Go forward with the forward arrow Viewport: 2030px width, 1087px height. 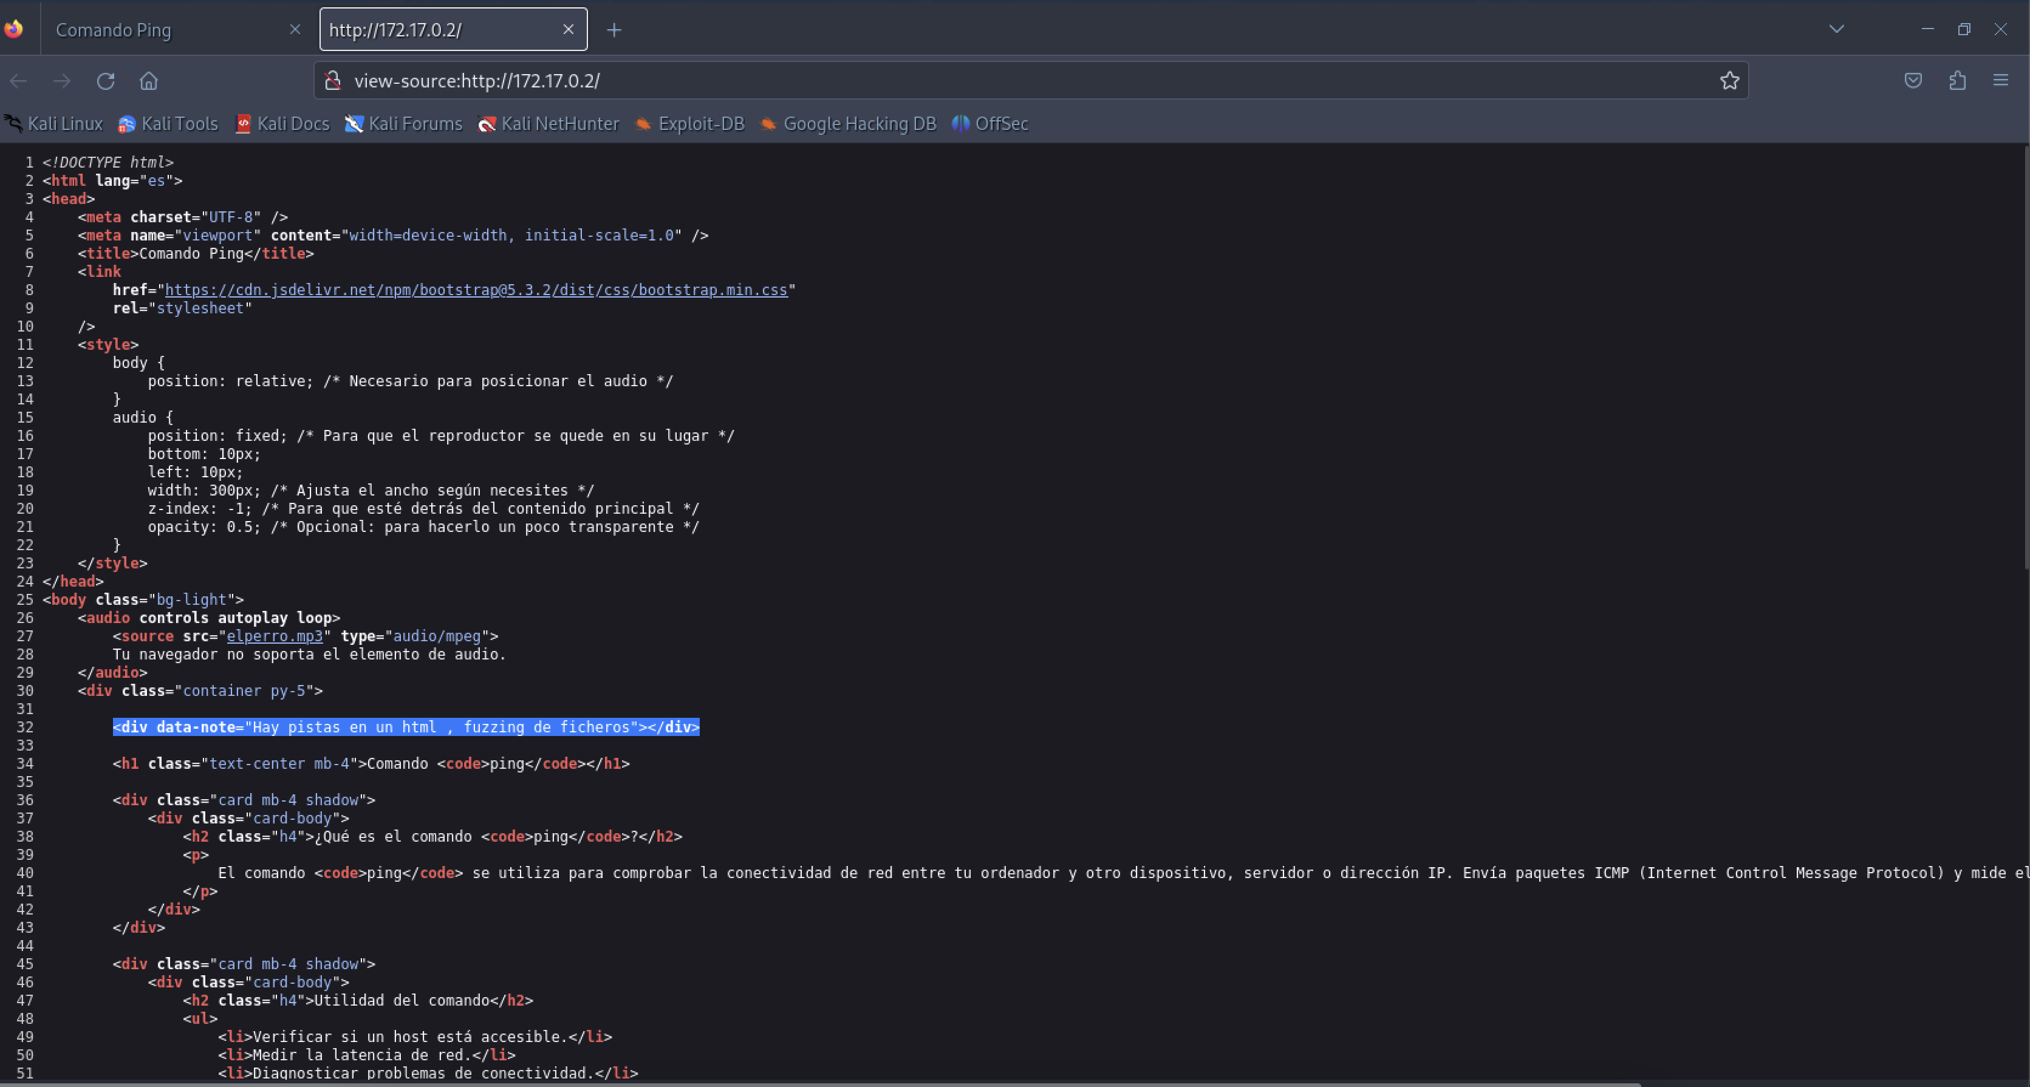[x=61, y=81]
